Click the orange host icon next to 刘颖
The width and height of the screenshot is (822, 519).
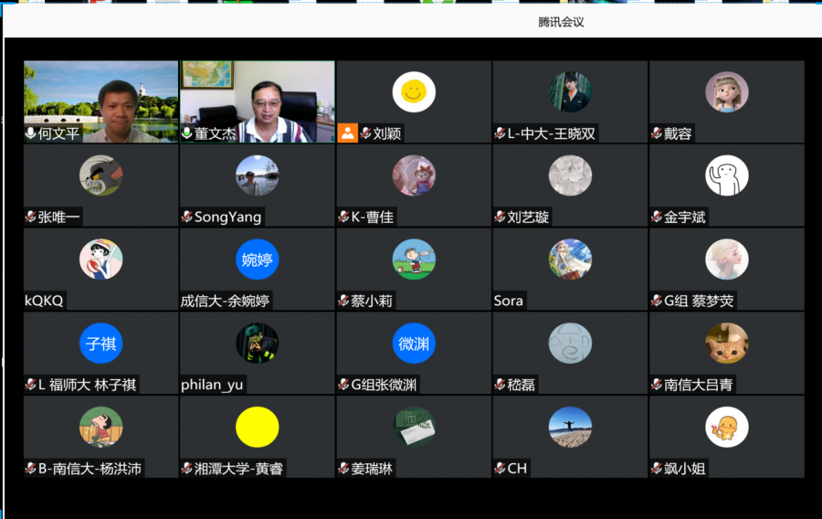[347, 133]
